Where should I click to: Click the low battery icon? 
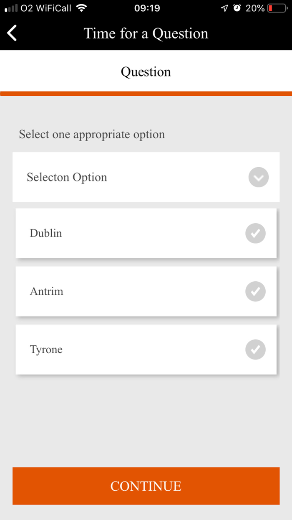click(x=277, y=8)
